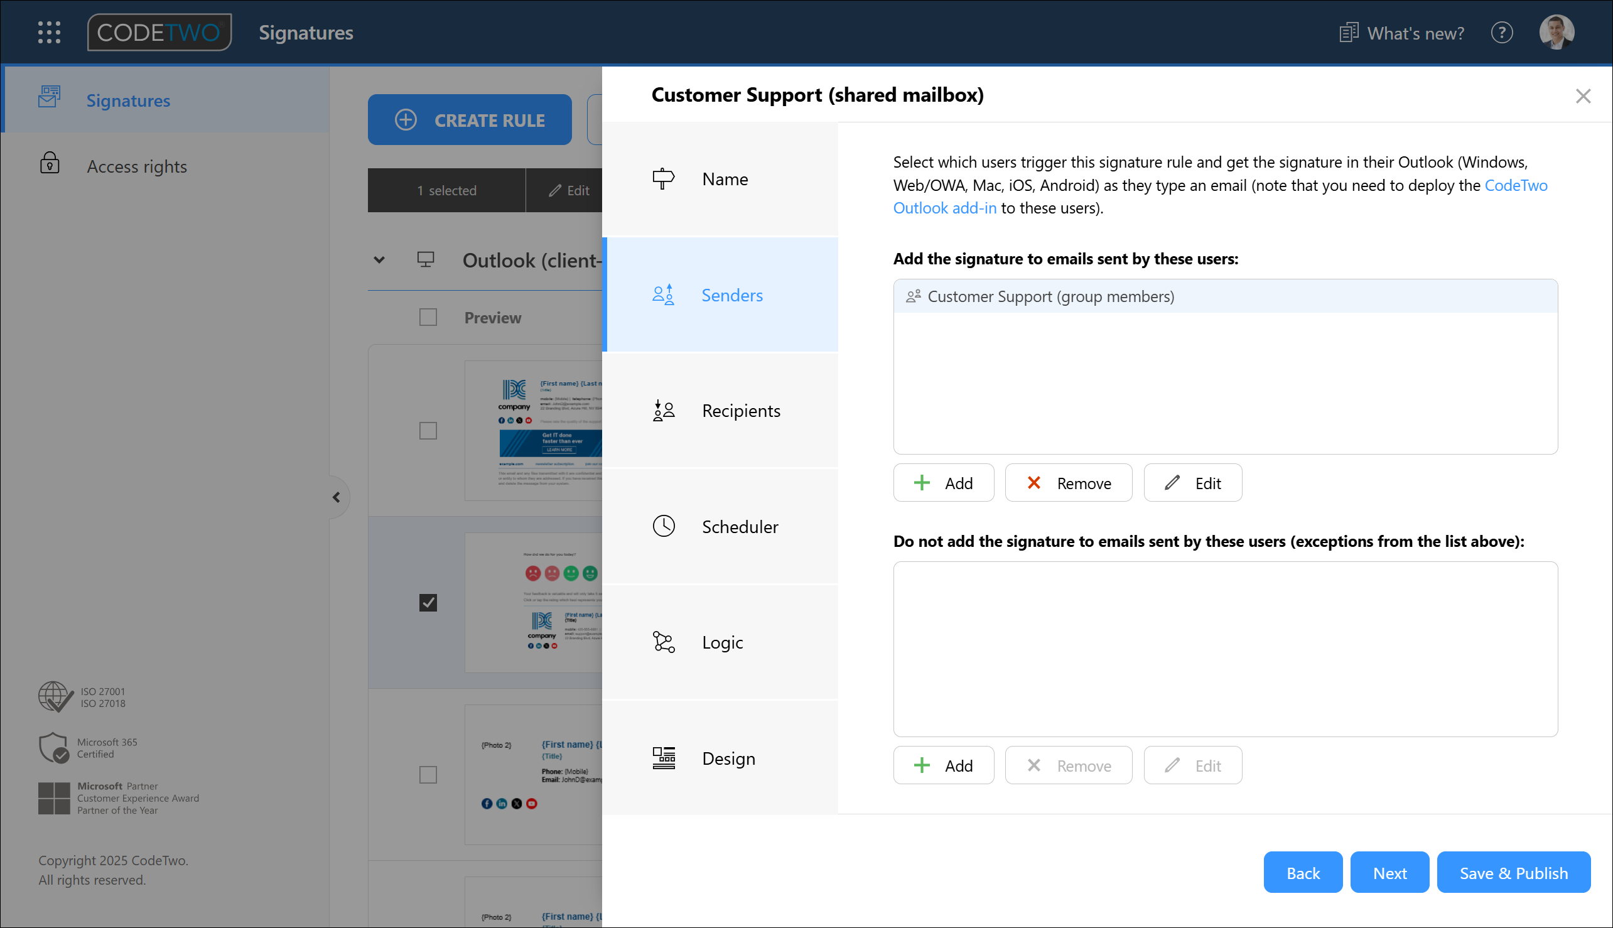
Task: Click the pencil in senders Edit
Action: click(x=1172, y=483)
